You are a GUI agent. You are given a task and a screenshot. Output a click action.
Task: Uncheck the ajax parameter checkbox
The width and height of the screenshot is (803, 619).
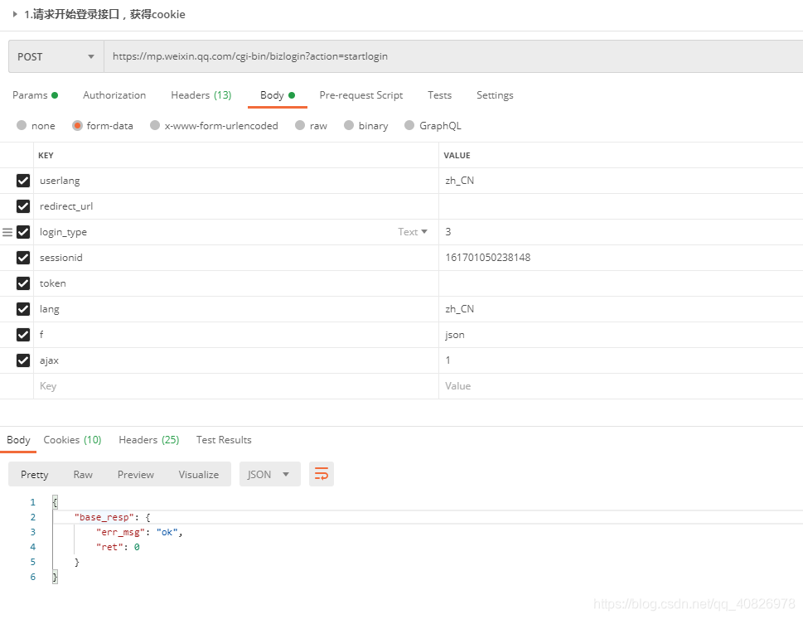coord(23,360)
